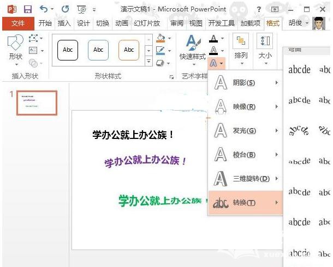333x267 pixels.
Task: Click the PowerPoint application icon
Action: 11,9
